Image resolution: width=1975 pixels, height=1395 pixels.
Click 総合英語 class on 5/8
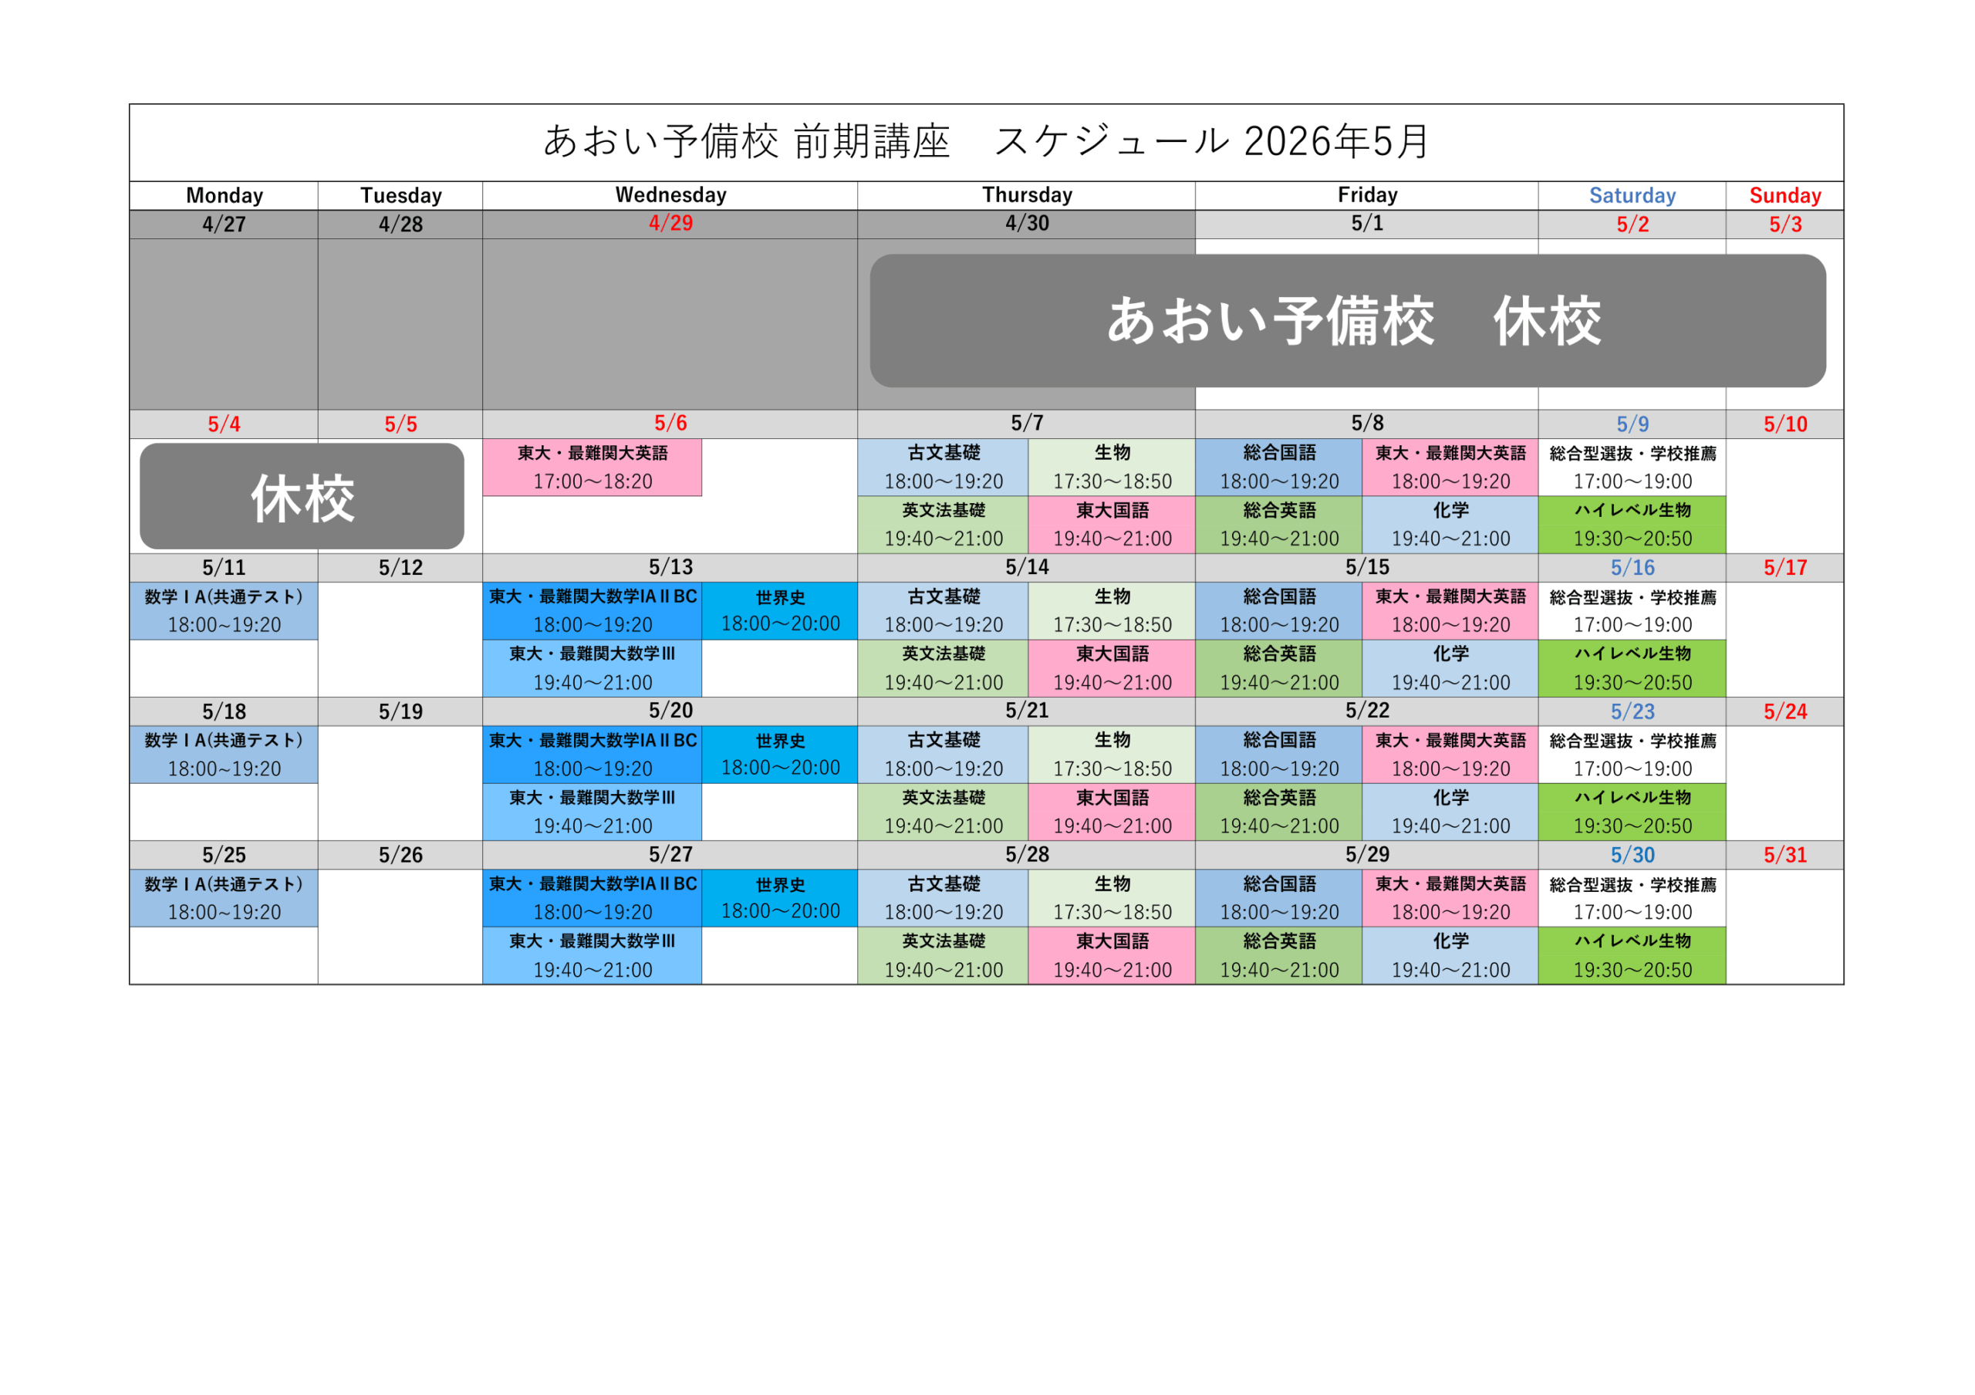tap(1278, 525)
